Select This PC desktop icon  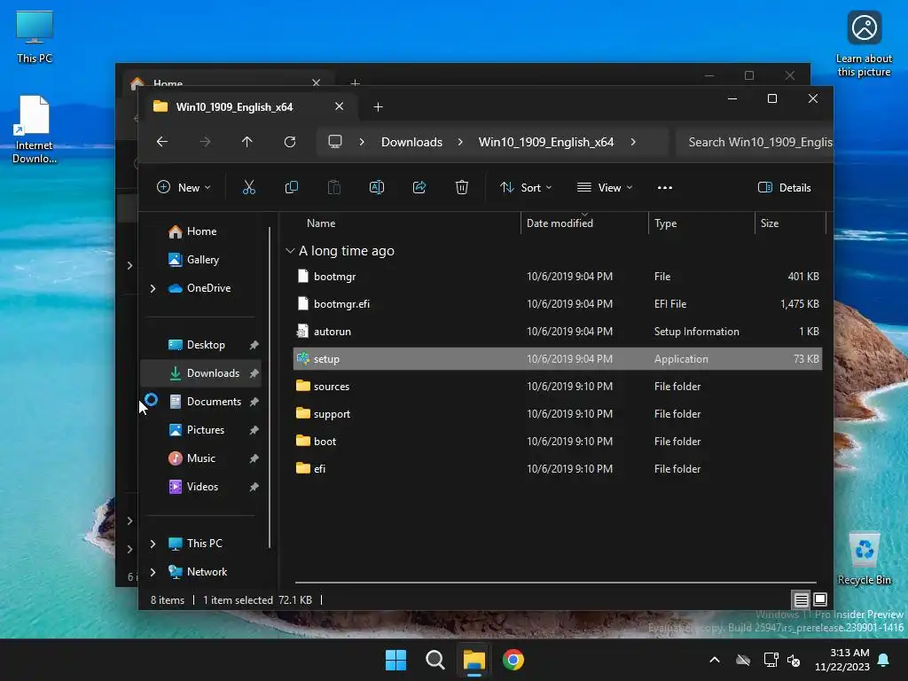point(35,36)
